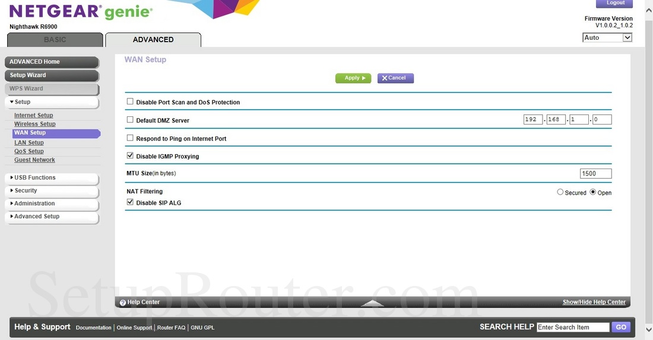Click the Help Center bar label
The height and width of the screenshot is (340, 653).
pyautogui.click(x=143, y=302)
